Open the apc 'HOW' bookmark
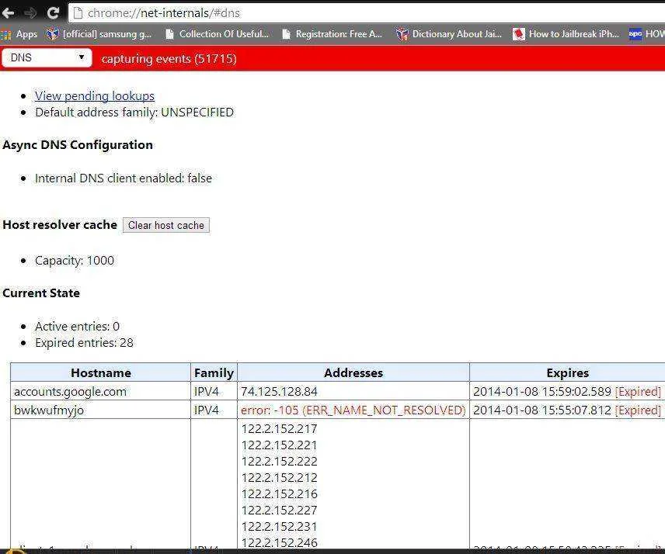Screen dimensions: 665x554 click(x=647, y=34)
